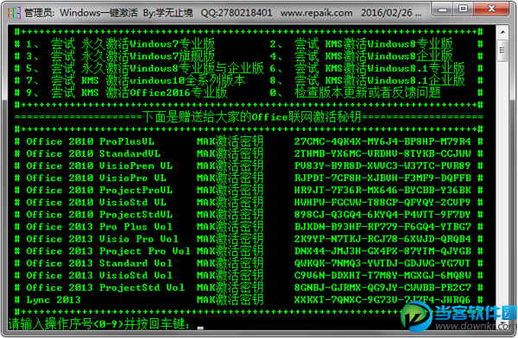
Task: Click option 2 KMS激活Windows8专业版
Action: [x=361, y=44]
